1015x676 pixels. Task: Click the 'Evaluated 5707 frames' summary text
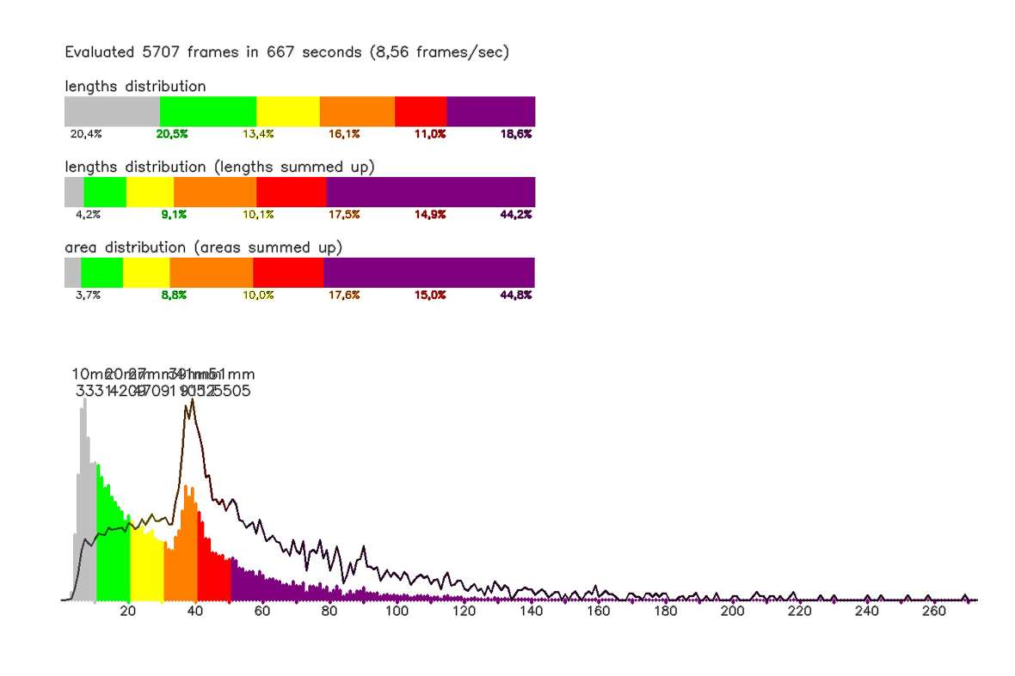click(287, 53)
